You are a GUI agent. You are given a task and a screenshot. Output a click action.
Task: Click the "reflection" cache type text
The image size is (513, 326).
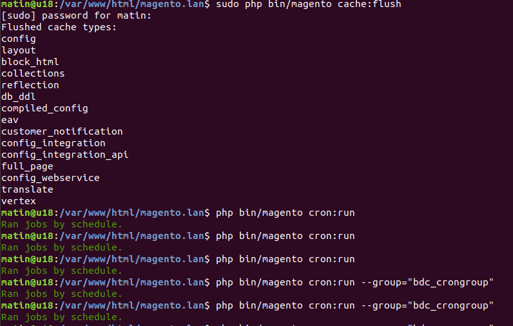coord(30,85)
